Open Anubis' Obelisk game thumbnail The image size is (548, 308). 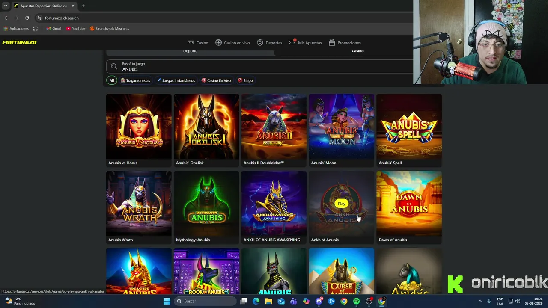[206, 127]
